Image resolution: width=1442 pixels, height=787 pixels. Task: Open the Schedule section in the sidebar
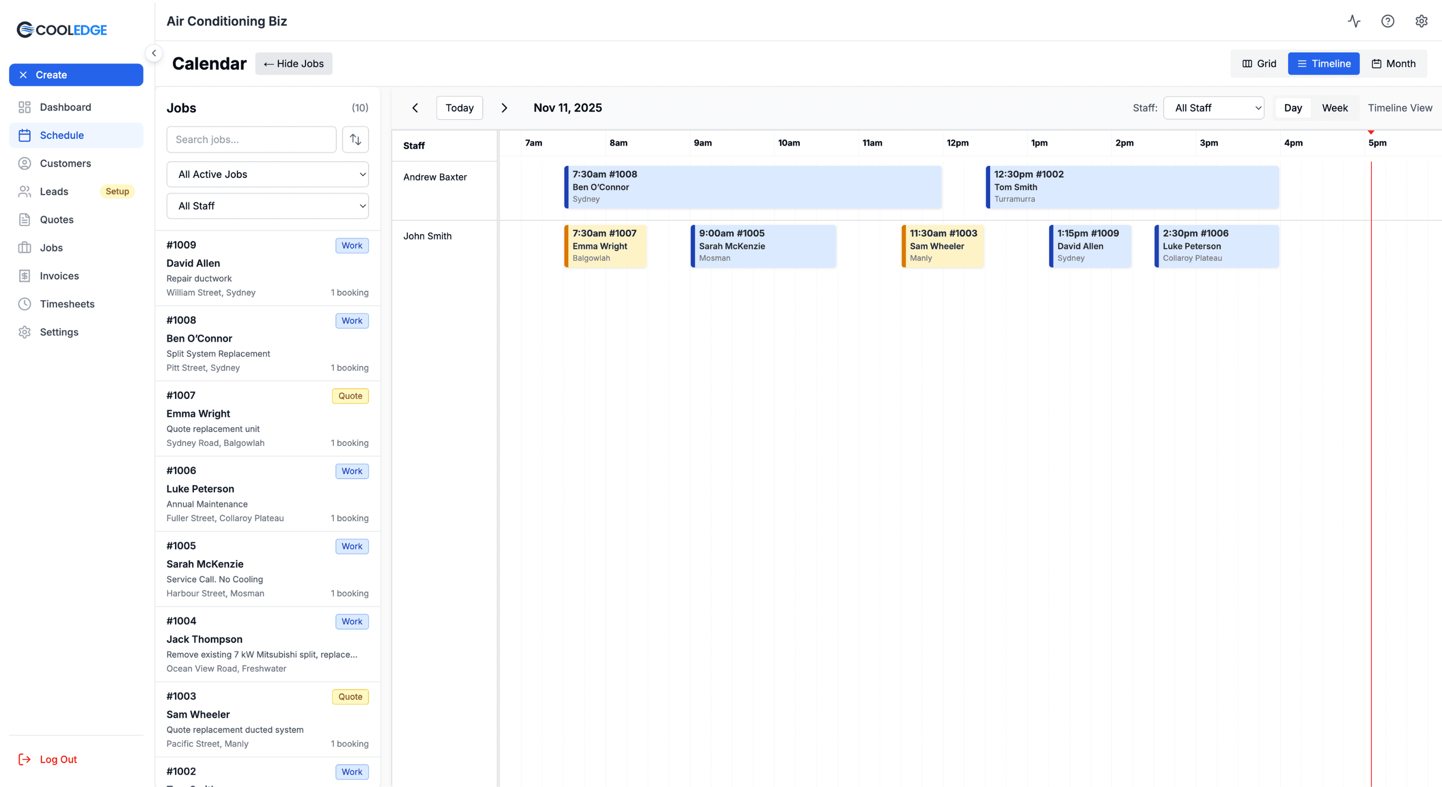pyautogui.click(x=62, y=135)
